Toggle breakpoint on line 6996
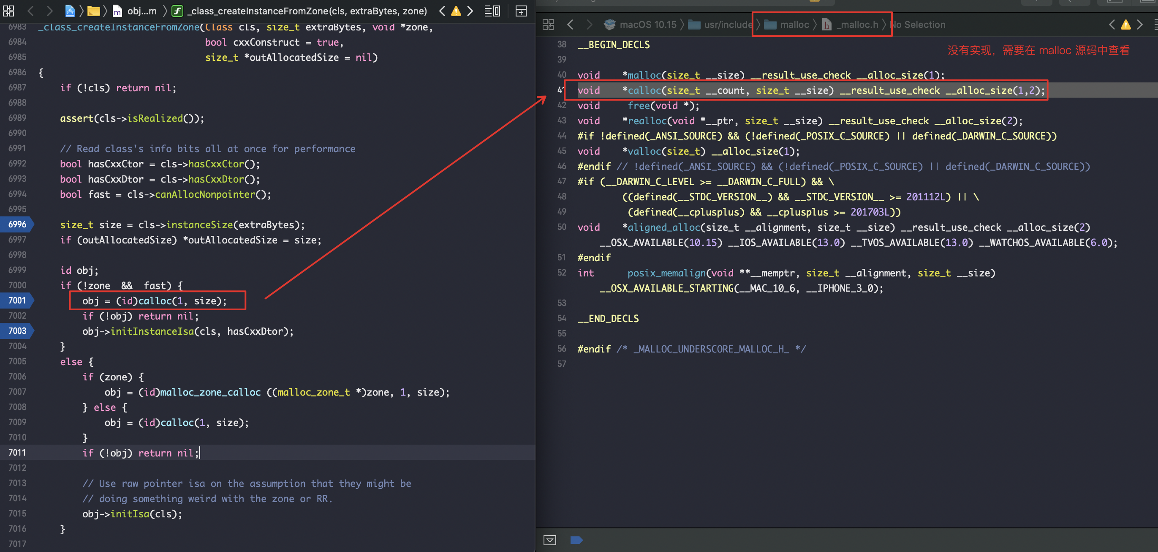This screenshot has height=552, width=1158. (17, 224)
